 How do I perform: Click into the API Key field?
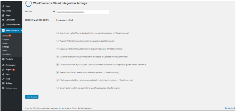(x=83, y=12)
